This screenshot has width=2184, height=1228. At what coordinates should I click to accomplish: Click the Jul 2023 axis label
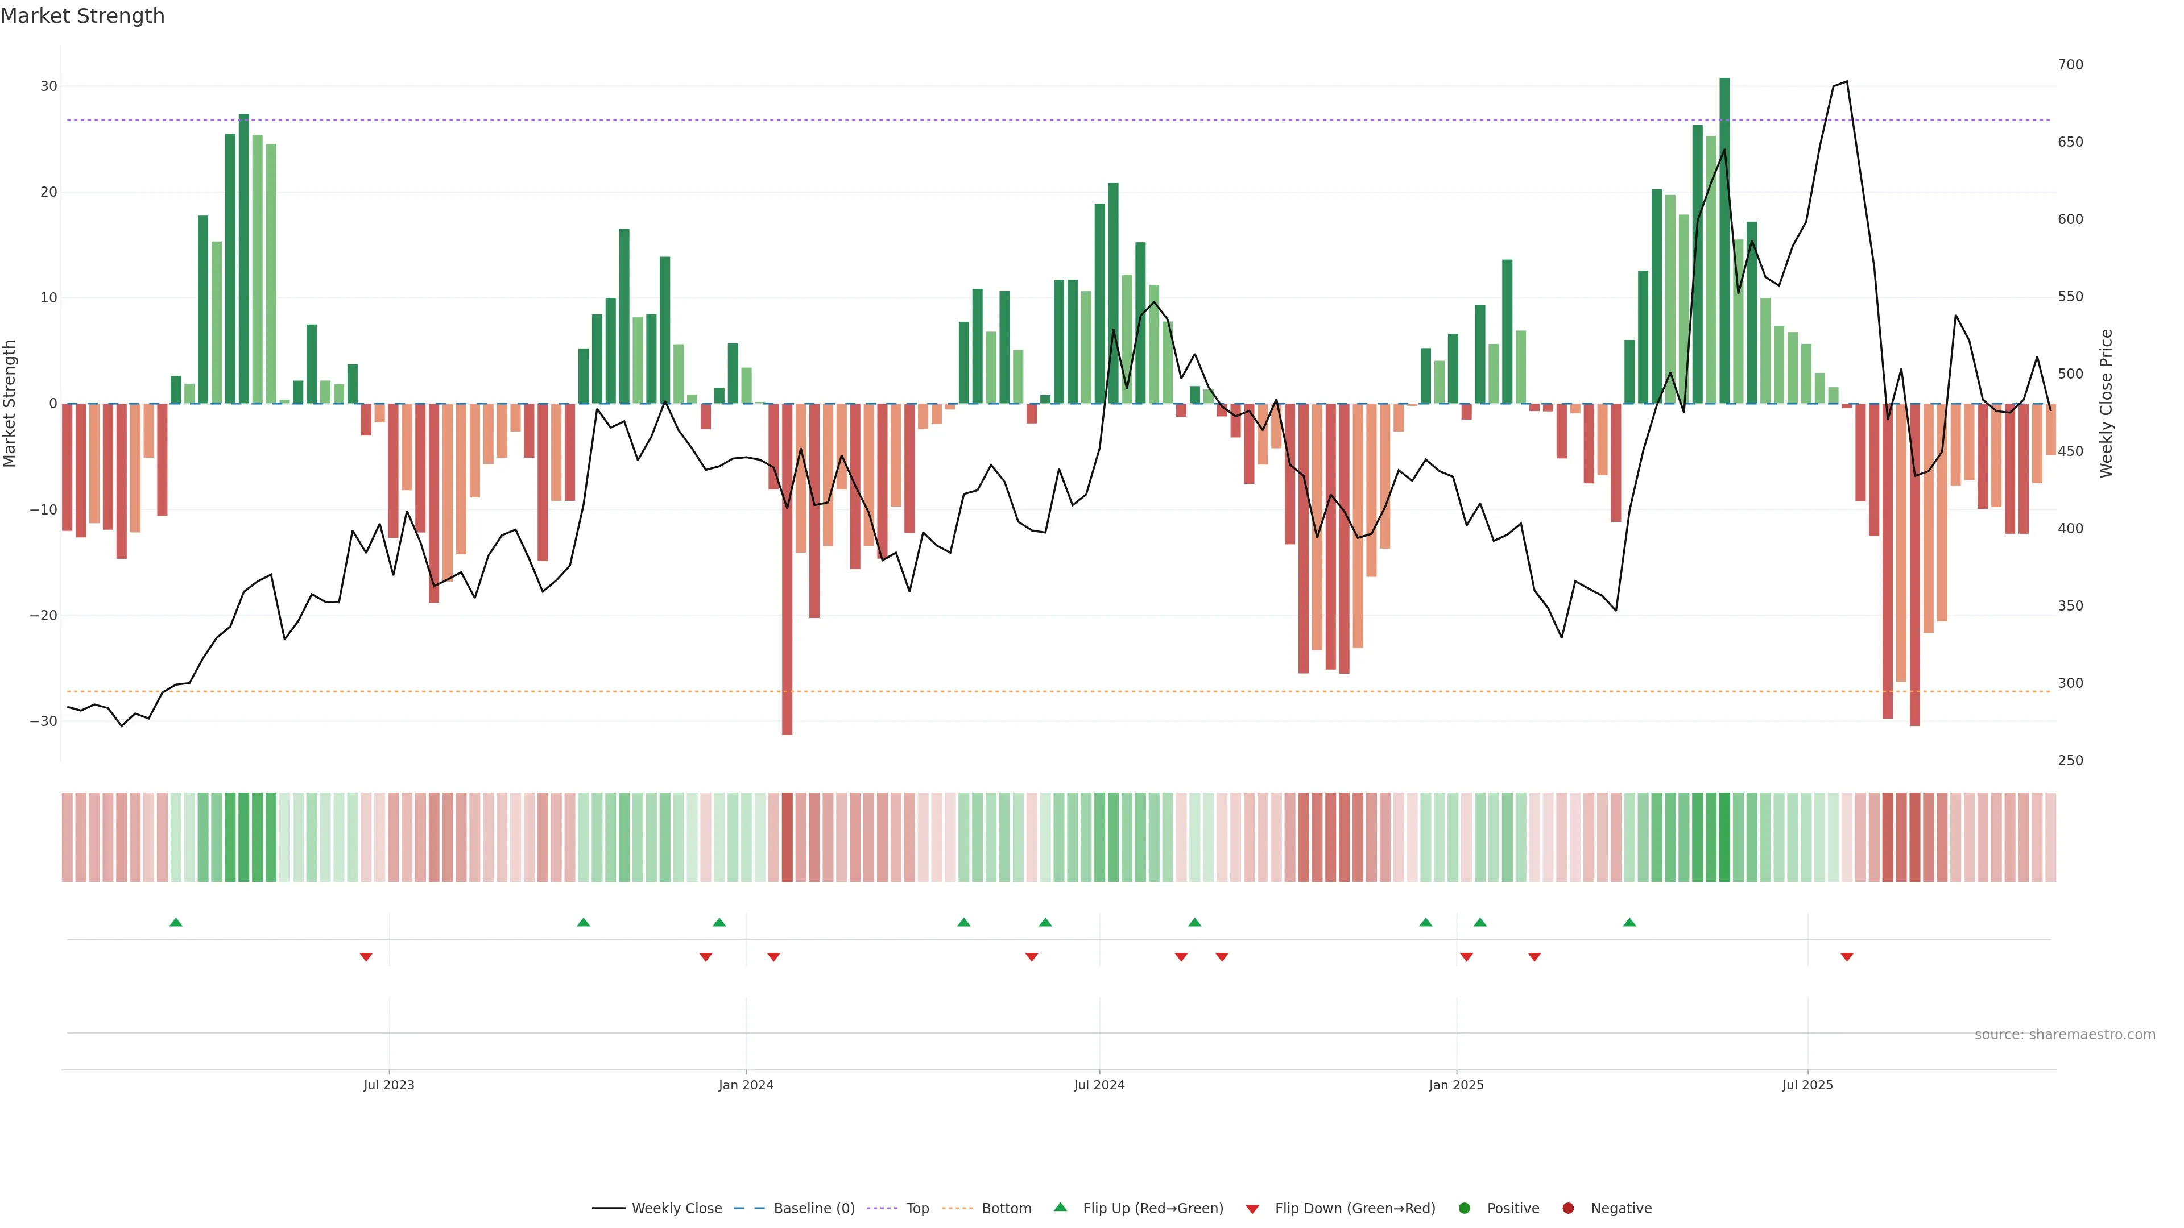[x=388, y=1085]
